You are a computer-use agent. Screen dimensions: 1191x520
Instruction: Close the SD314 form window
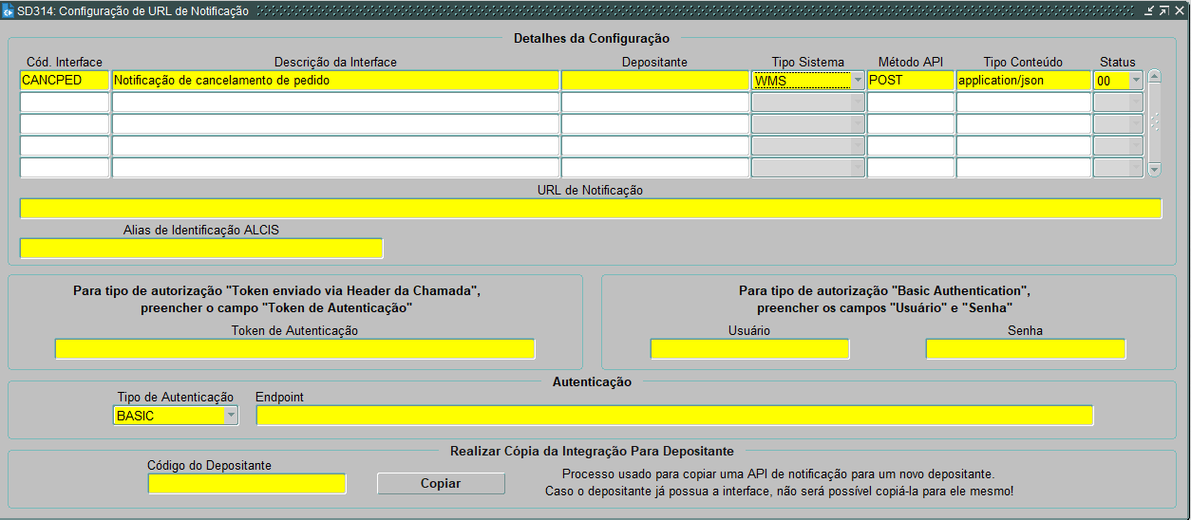pos(1178,10)
